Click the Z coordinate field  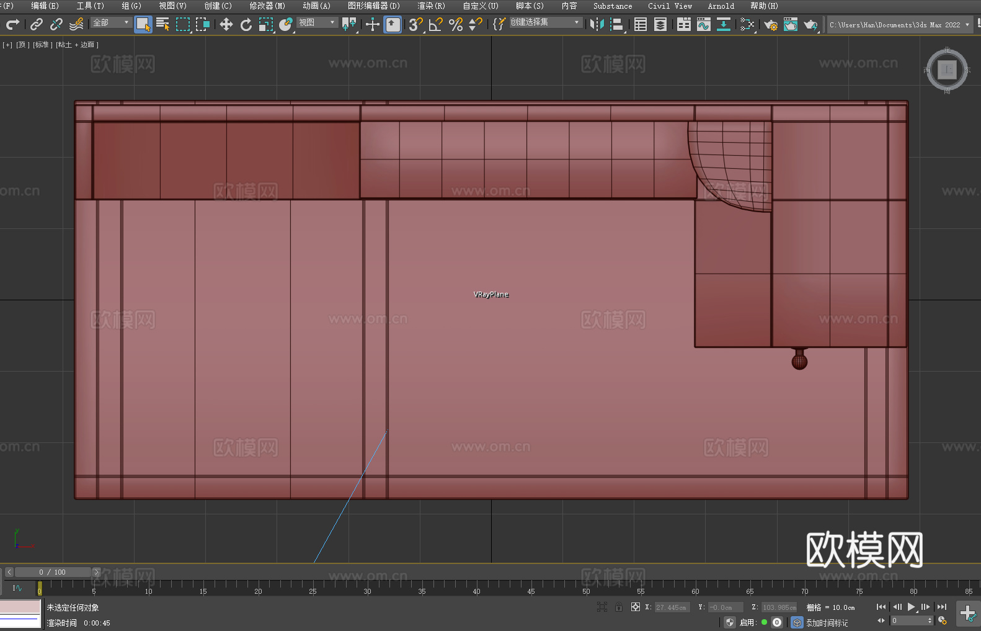(779, 607)
